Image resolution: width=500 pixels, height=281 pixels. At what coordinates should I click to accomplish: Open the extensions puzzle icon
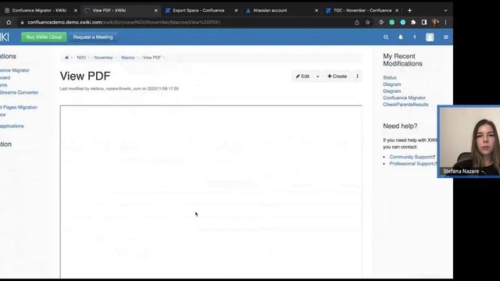point(413,23)
